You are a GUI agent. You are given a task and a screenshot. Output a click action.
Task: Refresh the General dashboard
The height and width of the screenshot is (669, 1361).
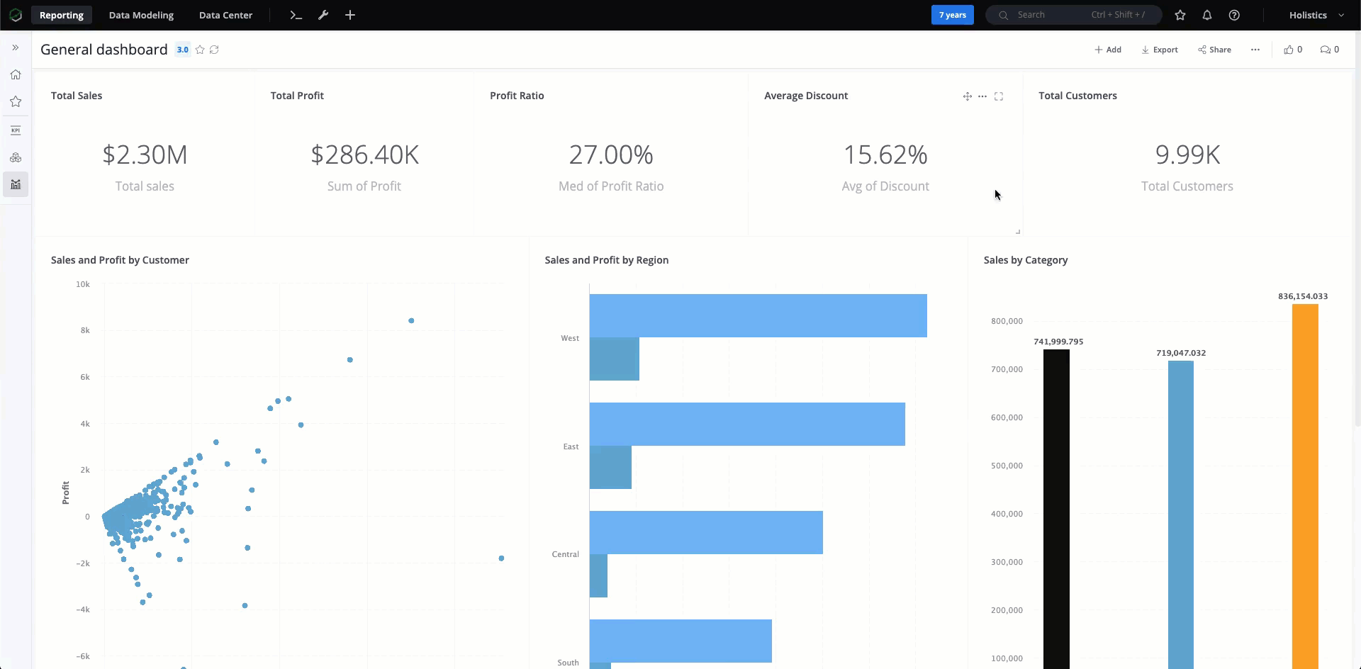[214, 50]
